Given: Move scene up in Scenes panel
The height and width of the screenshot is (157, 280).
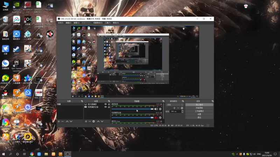Looking at the screenshot, I should (x=67, y=121).
